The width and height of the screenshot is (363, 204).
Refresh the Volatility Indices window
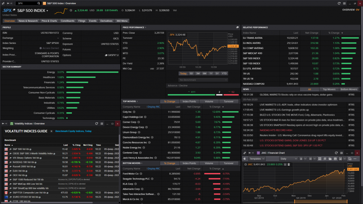pyautogui.click(x=97, y=124)
